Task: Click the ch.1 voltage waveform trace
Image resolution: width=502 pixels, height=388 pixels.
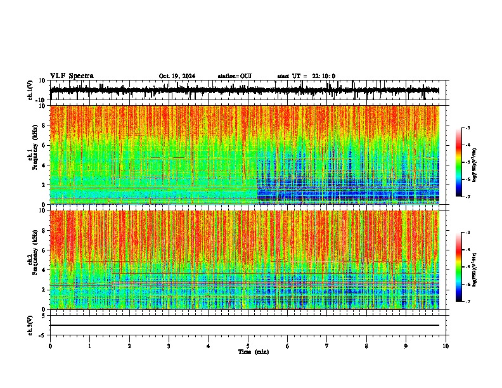Action: click(244, 91)
